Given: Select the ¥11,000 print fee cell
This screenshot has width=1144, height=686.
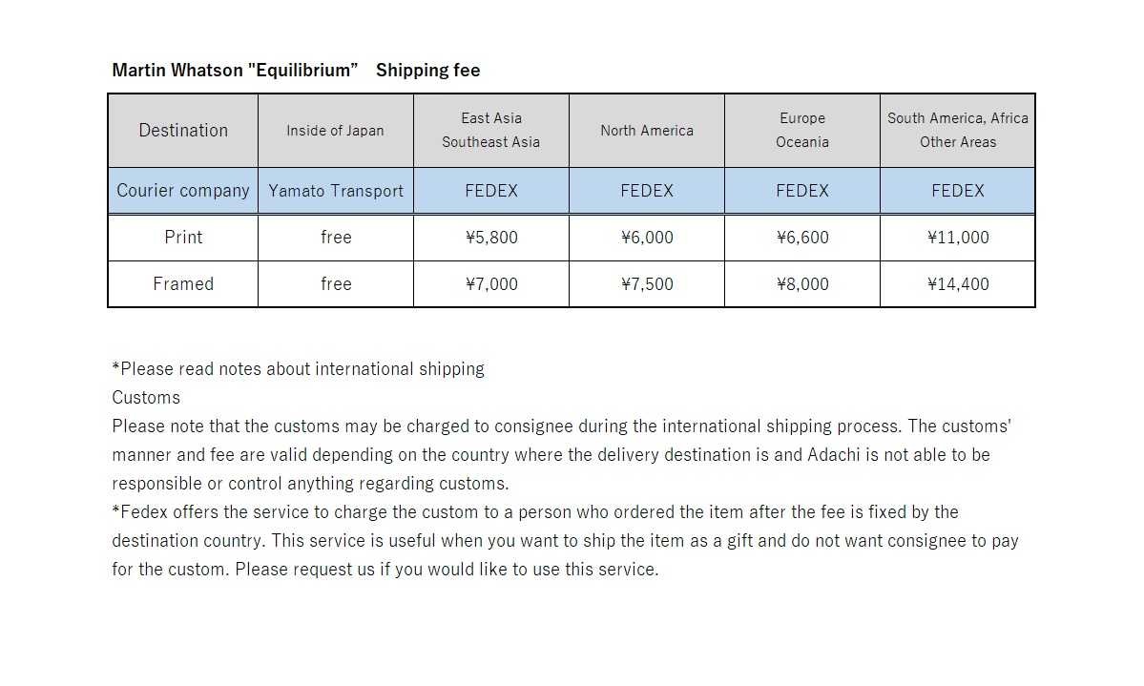Looking at the screenshot, I should pos(958,238).
